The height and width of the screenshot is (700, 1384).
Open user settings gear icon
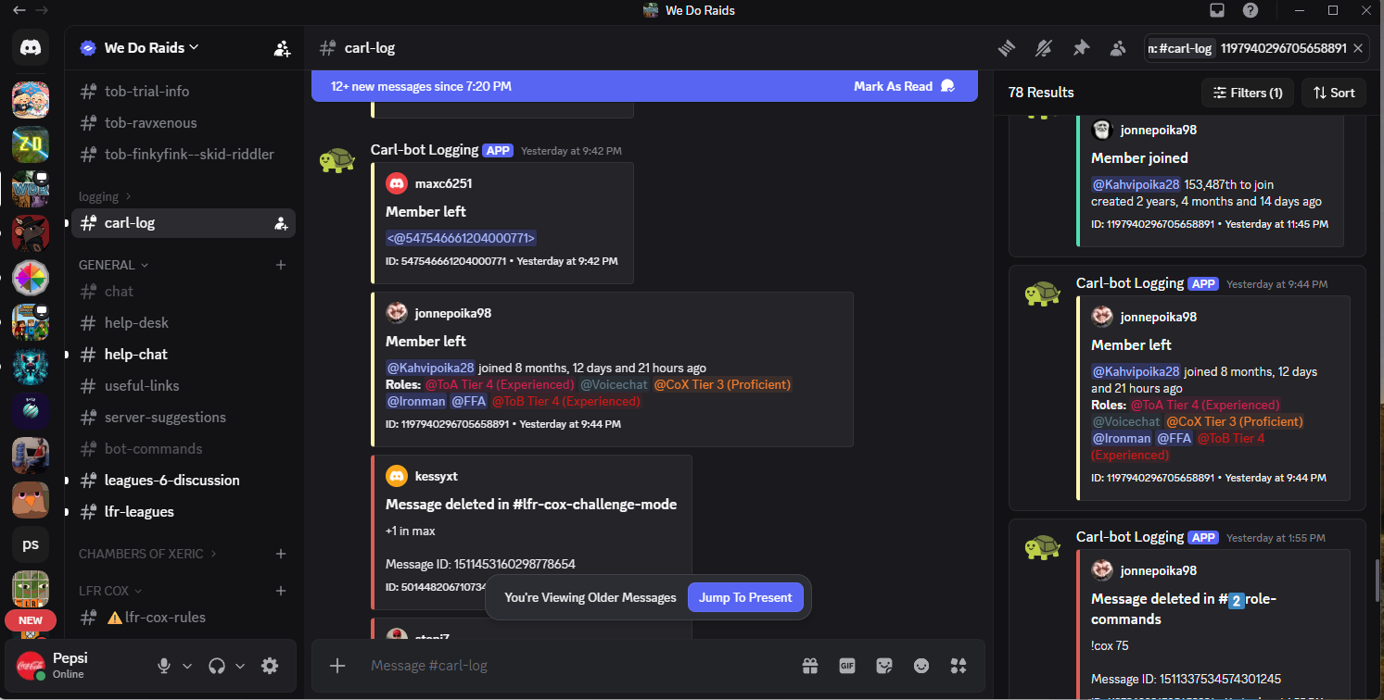(270, 666)
